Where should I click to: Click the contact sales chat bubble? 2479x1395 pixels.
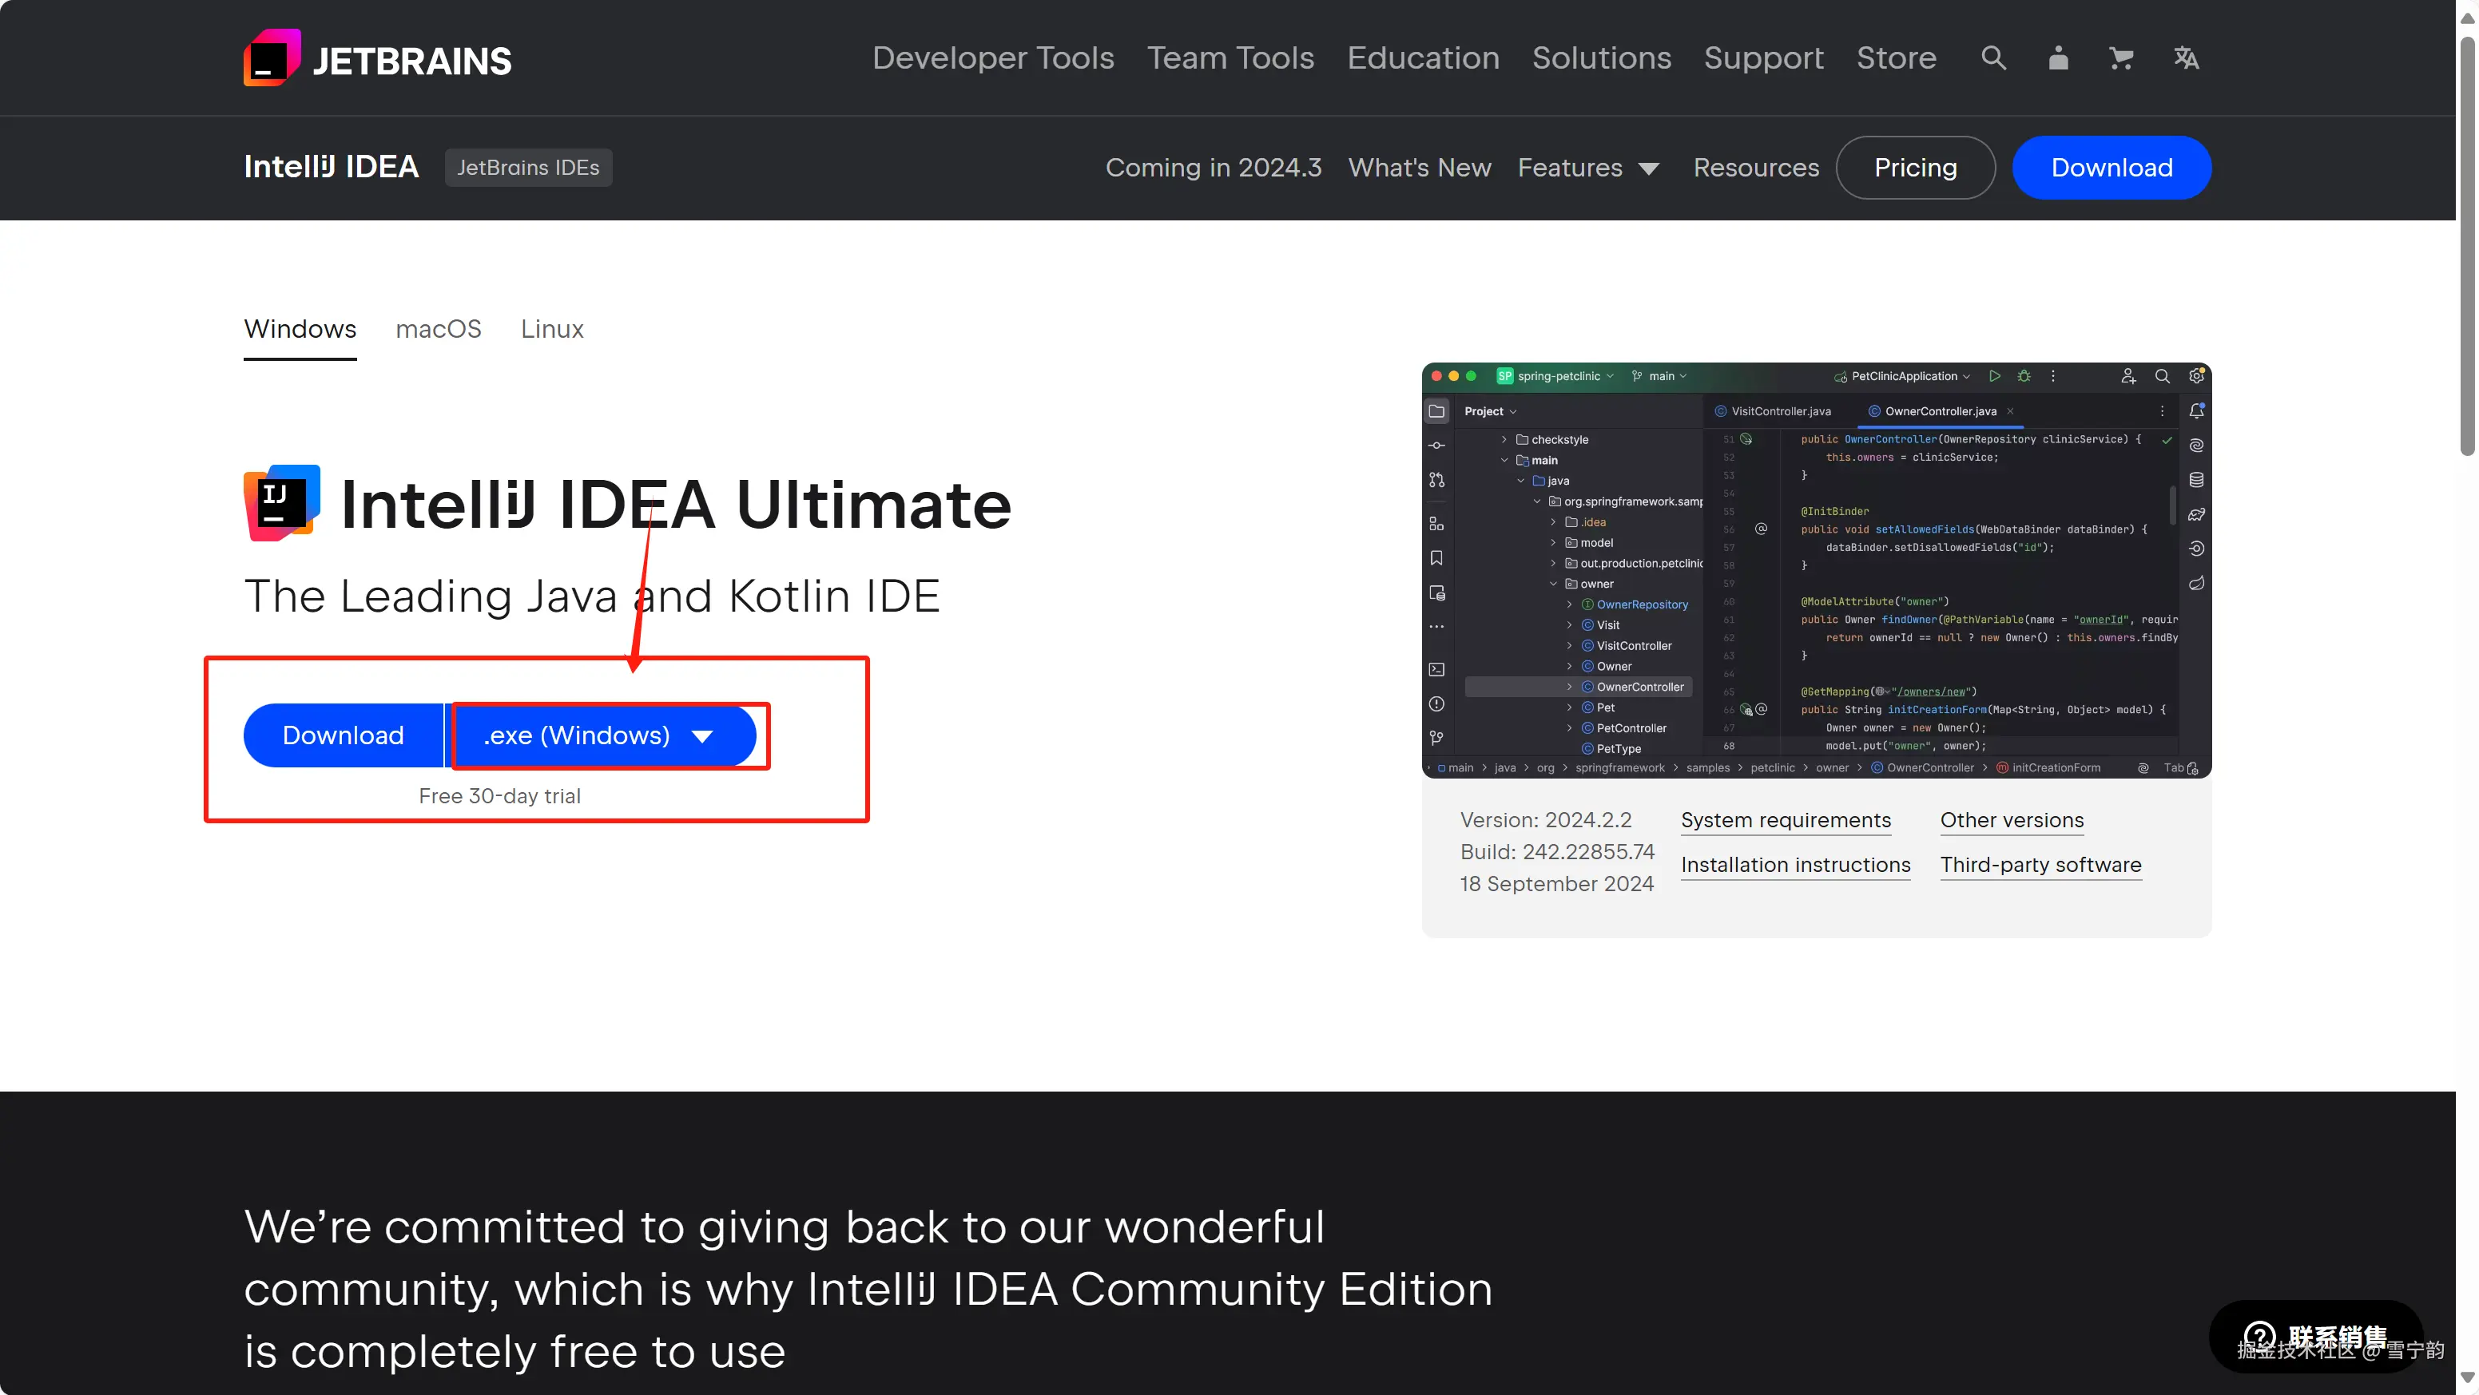[2314, 1337]
